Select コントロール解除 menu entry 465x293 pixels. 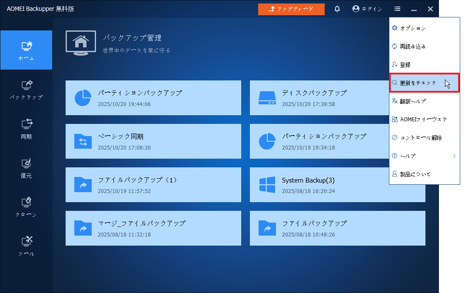[425, 138]
